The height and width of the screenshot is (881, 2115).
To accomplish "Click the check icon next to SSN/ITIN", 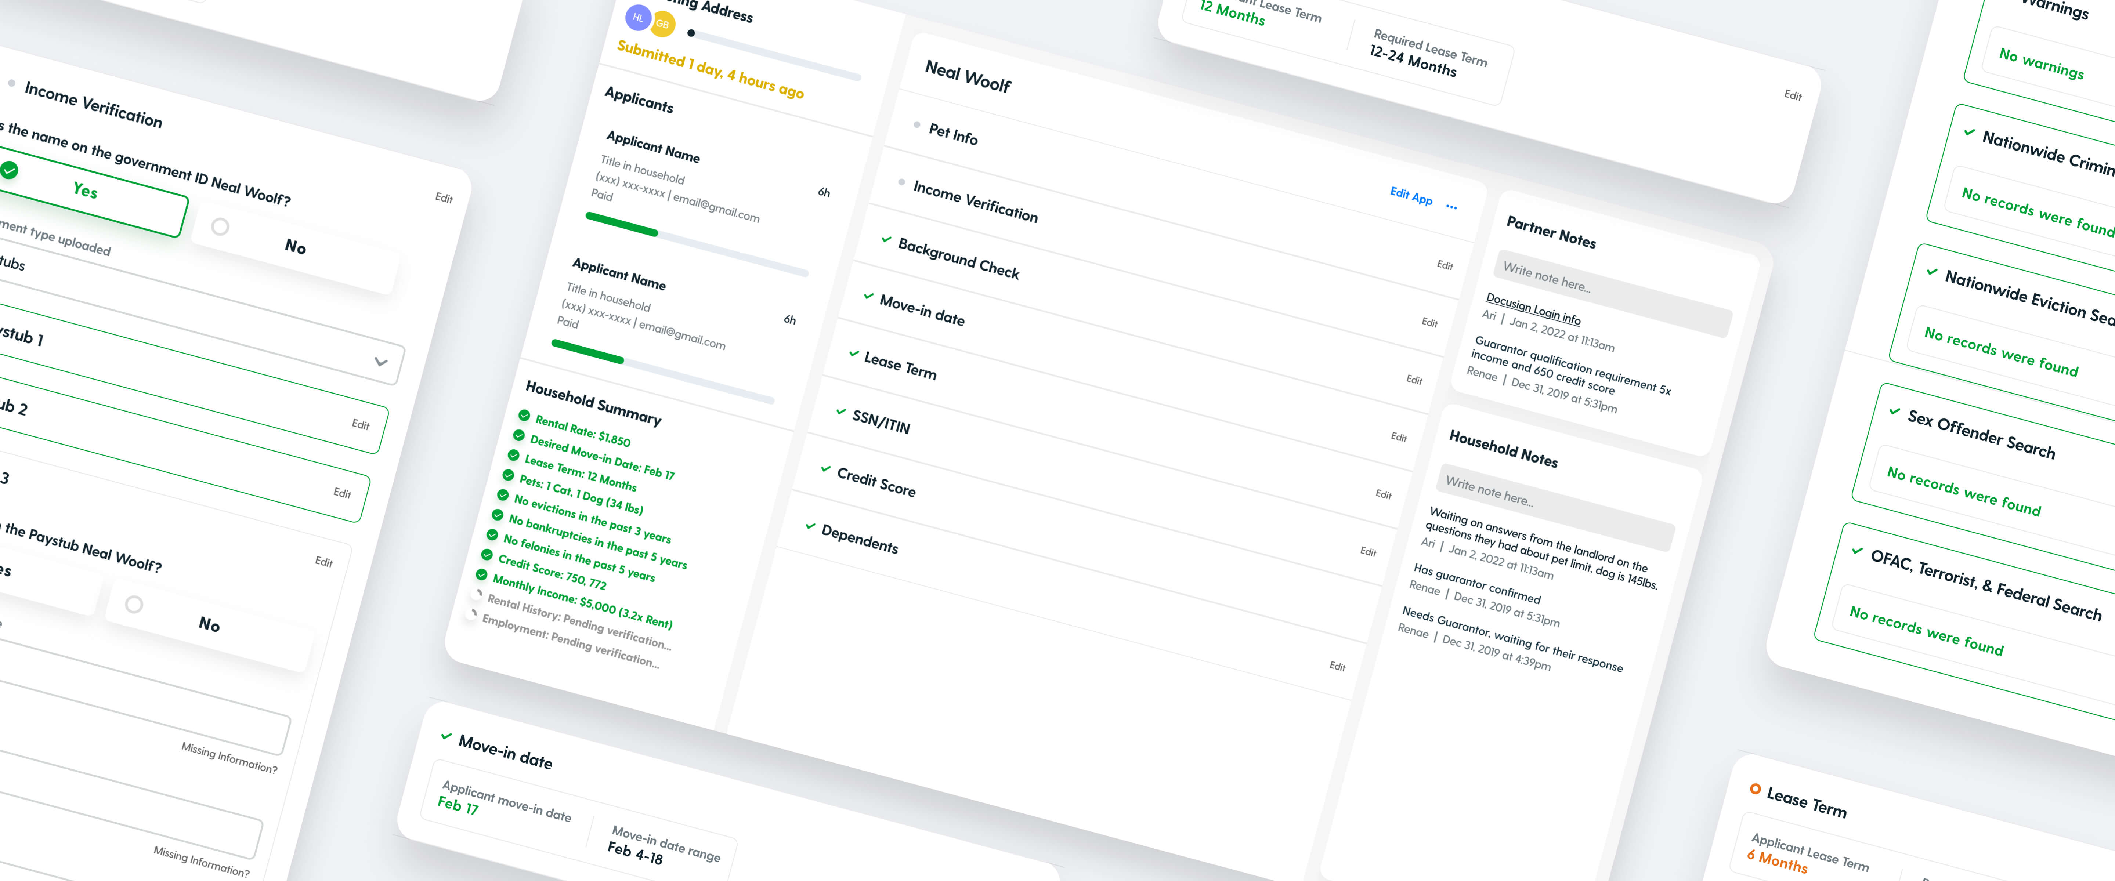I will [x=841, y=412].
